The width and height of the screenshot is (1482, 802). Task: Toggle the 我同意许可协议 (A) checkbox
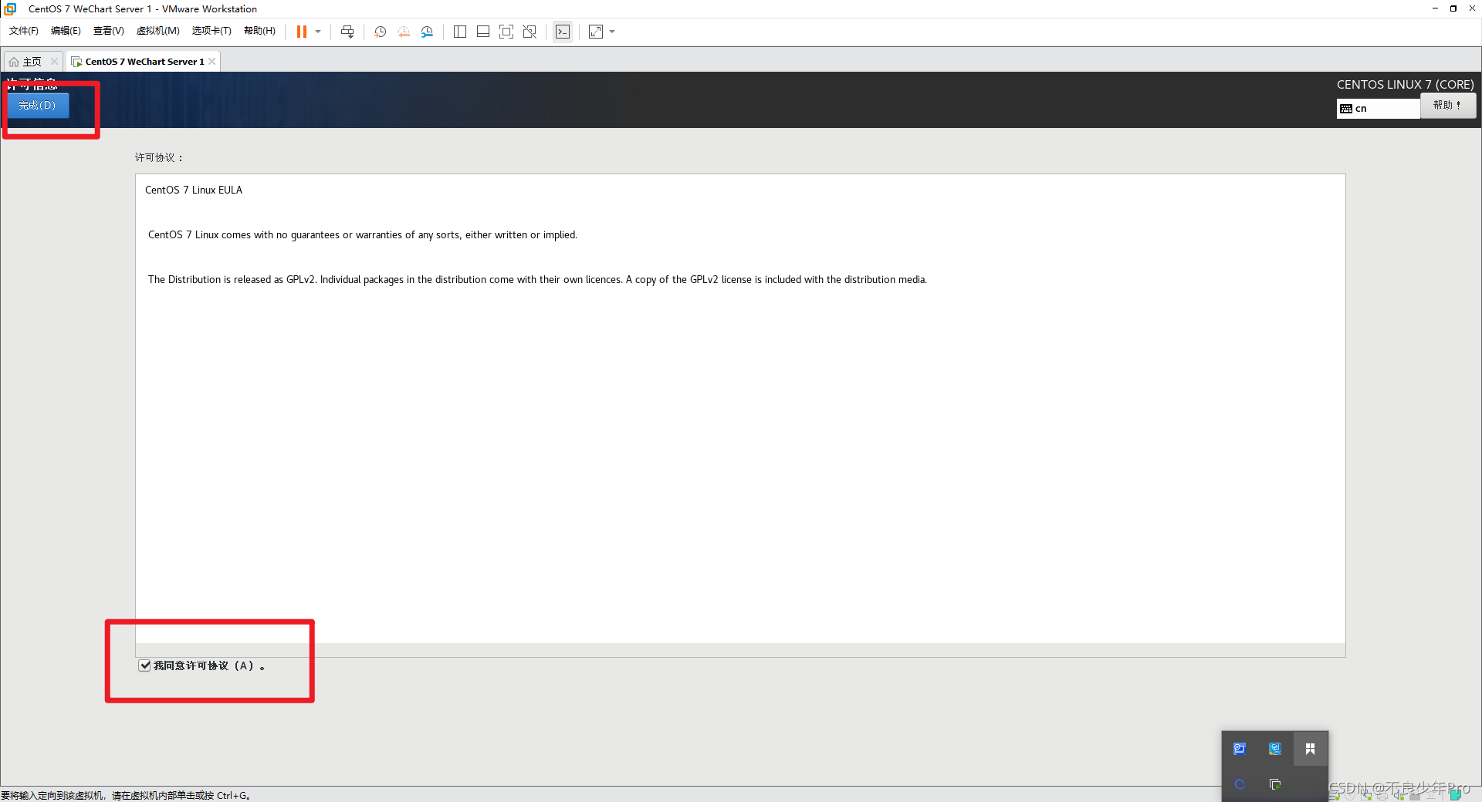pyautogui.click(x=144, y=666)
